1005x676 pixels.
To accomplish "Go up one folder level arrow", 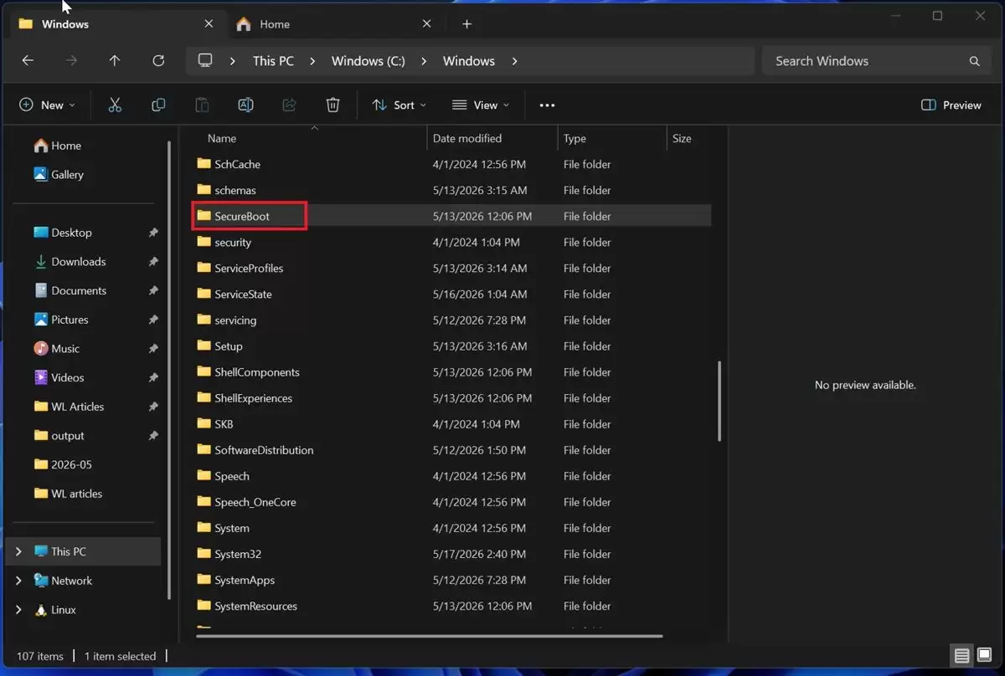I will 115,60.
